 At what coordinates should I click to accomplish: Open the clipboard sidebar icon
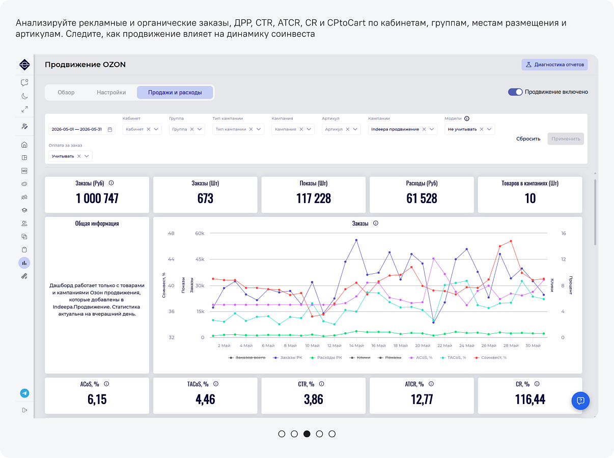point(24,250)
